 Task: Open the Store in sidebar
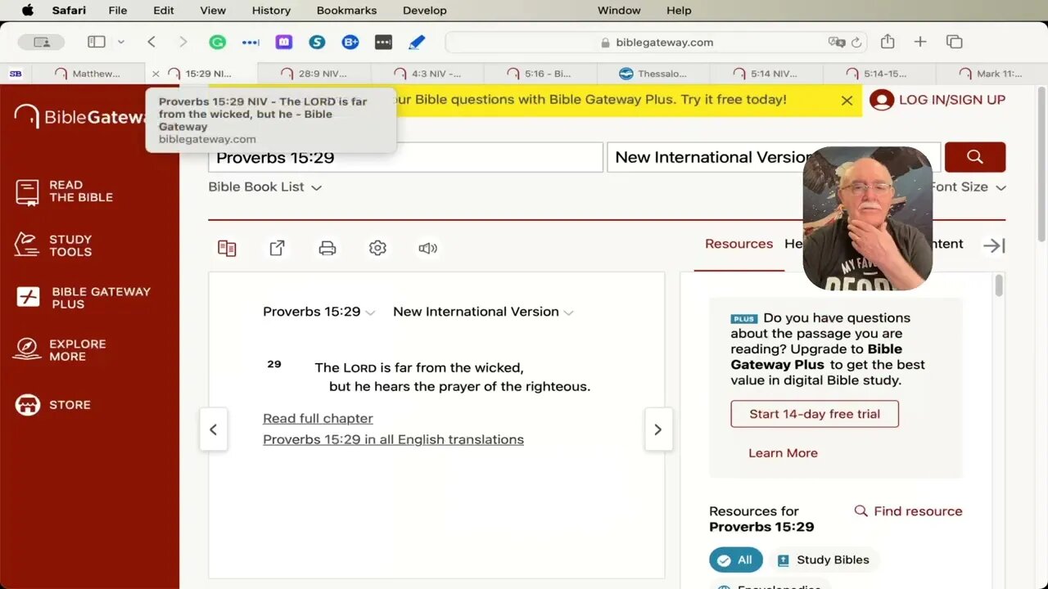point(53,405)
